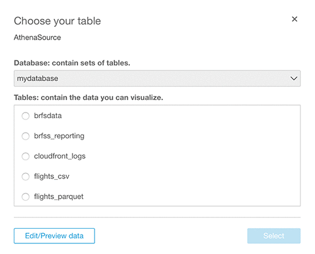Click the Tables section label
The width and height of the screenshot is (315, 254).
pos(88,97)
